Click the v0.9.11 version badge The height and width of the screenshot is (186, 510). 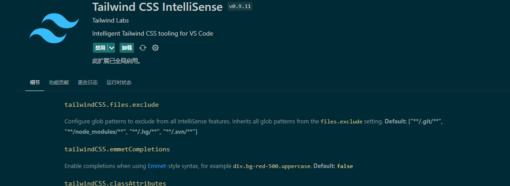click(240, 7)
